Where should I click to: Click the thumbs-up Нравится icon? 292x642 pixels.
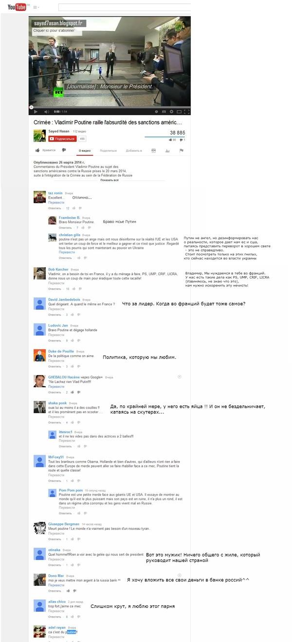click(37, 150)
